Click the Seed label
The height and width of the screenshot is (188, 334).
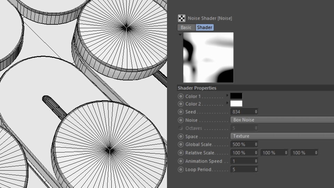(190, 112)
